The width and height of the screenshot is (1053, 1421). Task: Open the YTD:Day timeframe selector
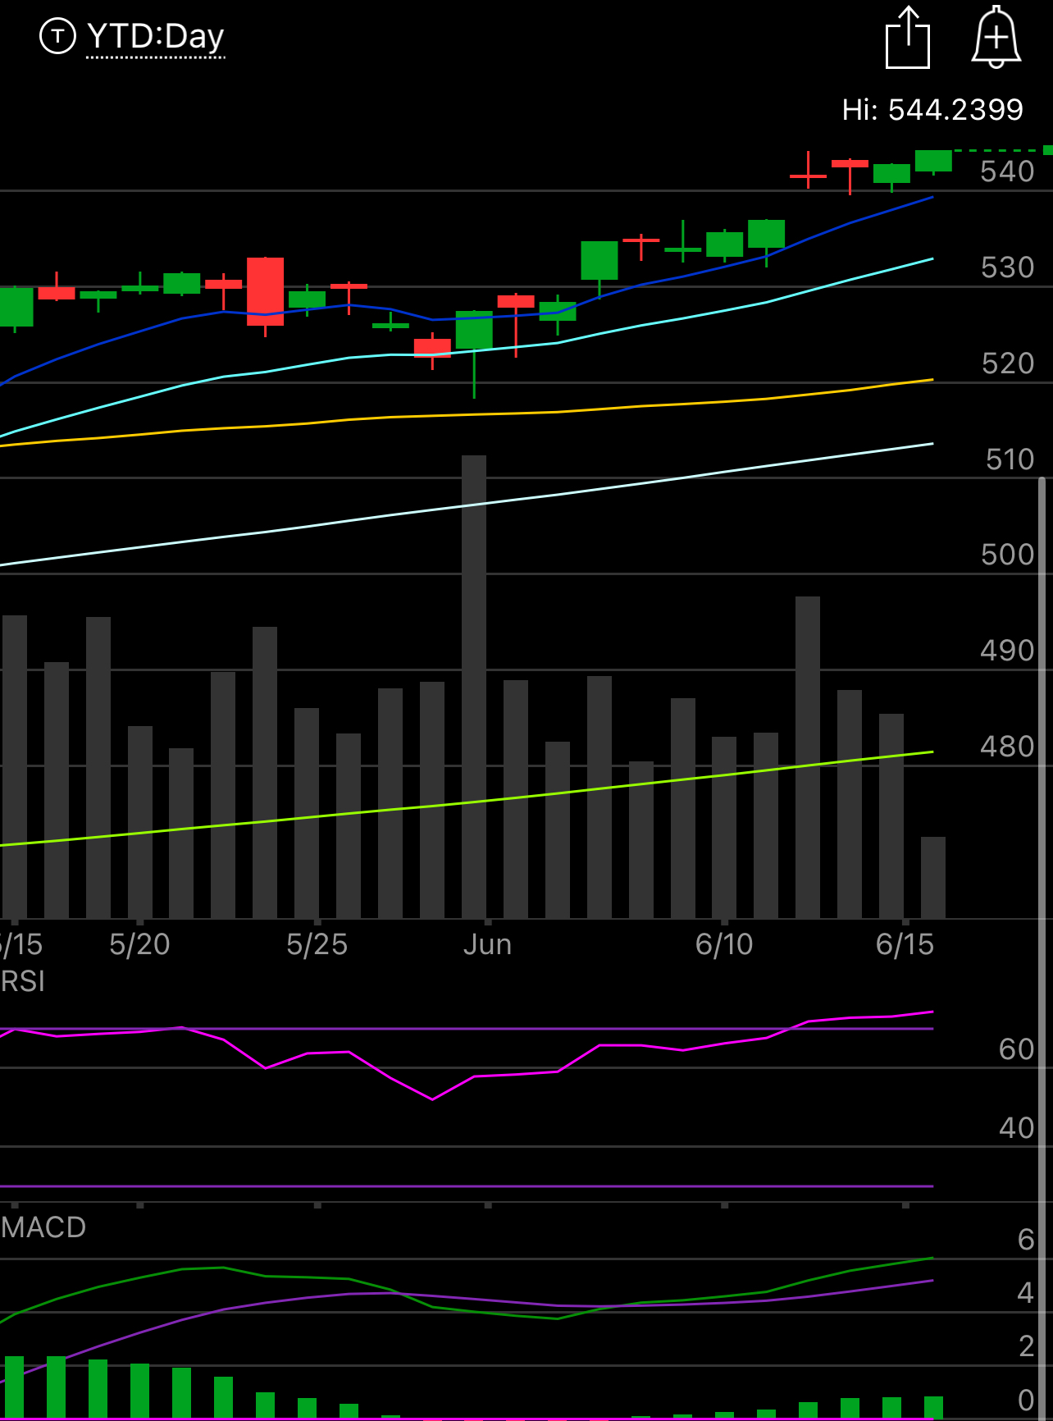(x=155, y=37)
